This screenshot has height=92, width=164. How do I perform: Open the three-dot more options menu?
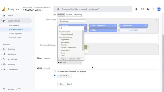153,9
